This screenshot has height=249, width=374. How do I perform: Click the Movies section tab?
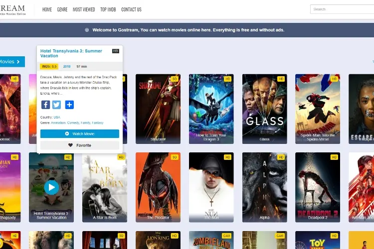(x=12, y=62)
